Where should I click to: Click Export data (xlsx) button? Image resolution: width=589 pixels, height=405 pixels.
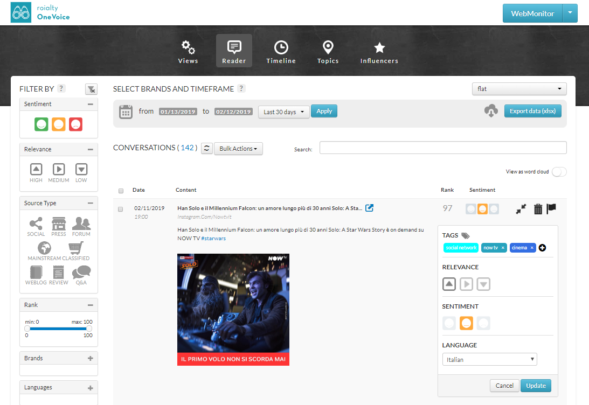point(532,111)
